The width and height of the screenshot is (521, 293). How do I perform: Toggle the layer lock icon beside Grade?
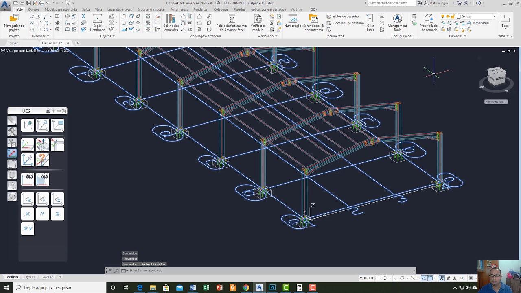[453, 17]
